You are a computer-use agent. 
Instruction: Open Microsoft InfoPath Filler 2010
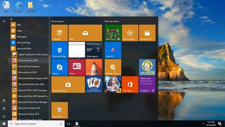pos(28,84)
